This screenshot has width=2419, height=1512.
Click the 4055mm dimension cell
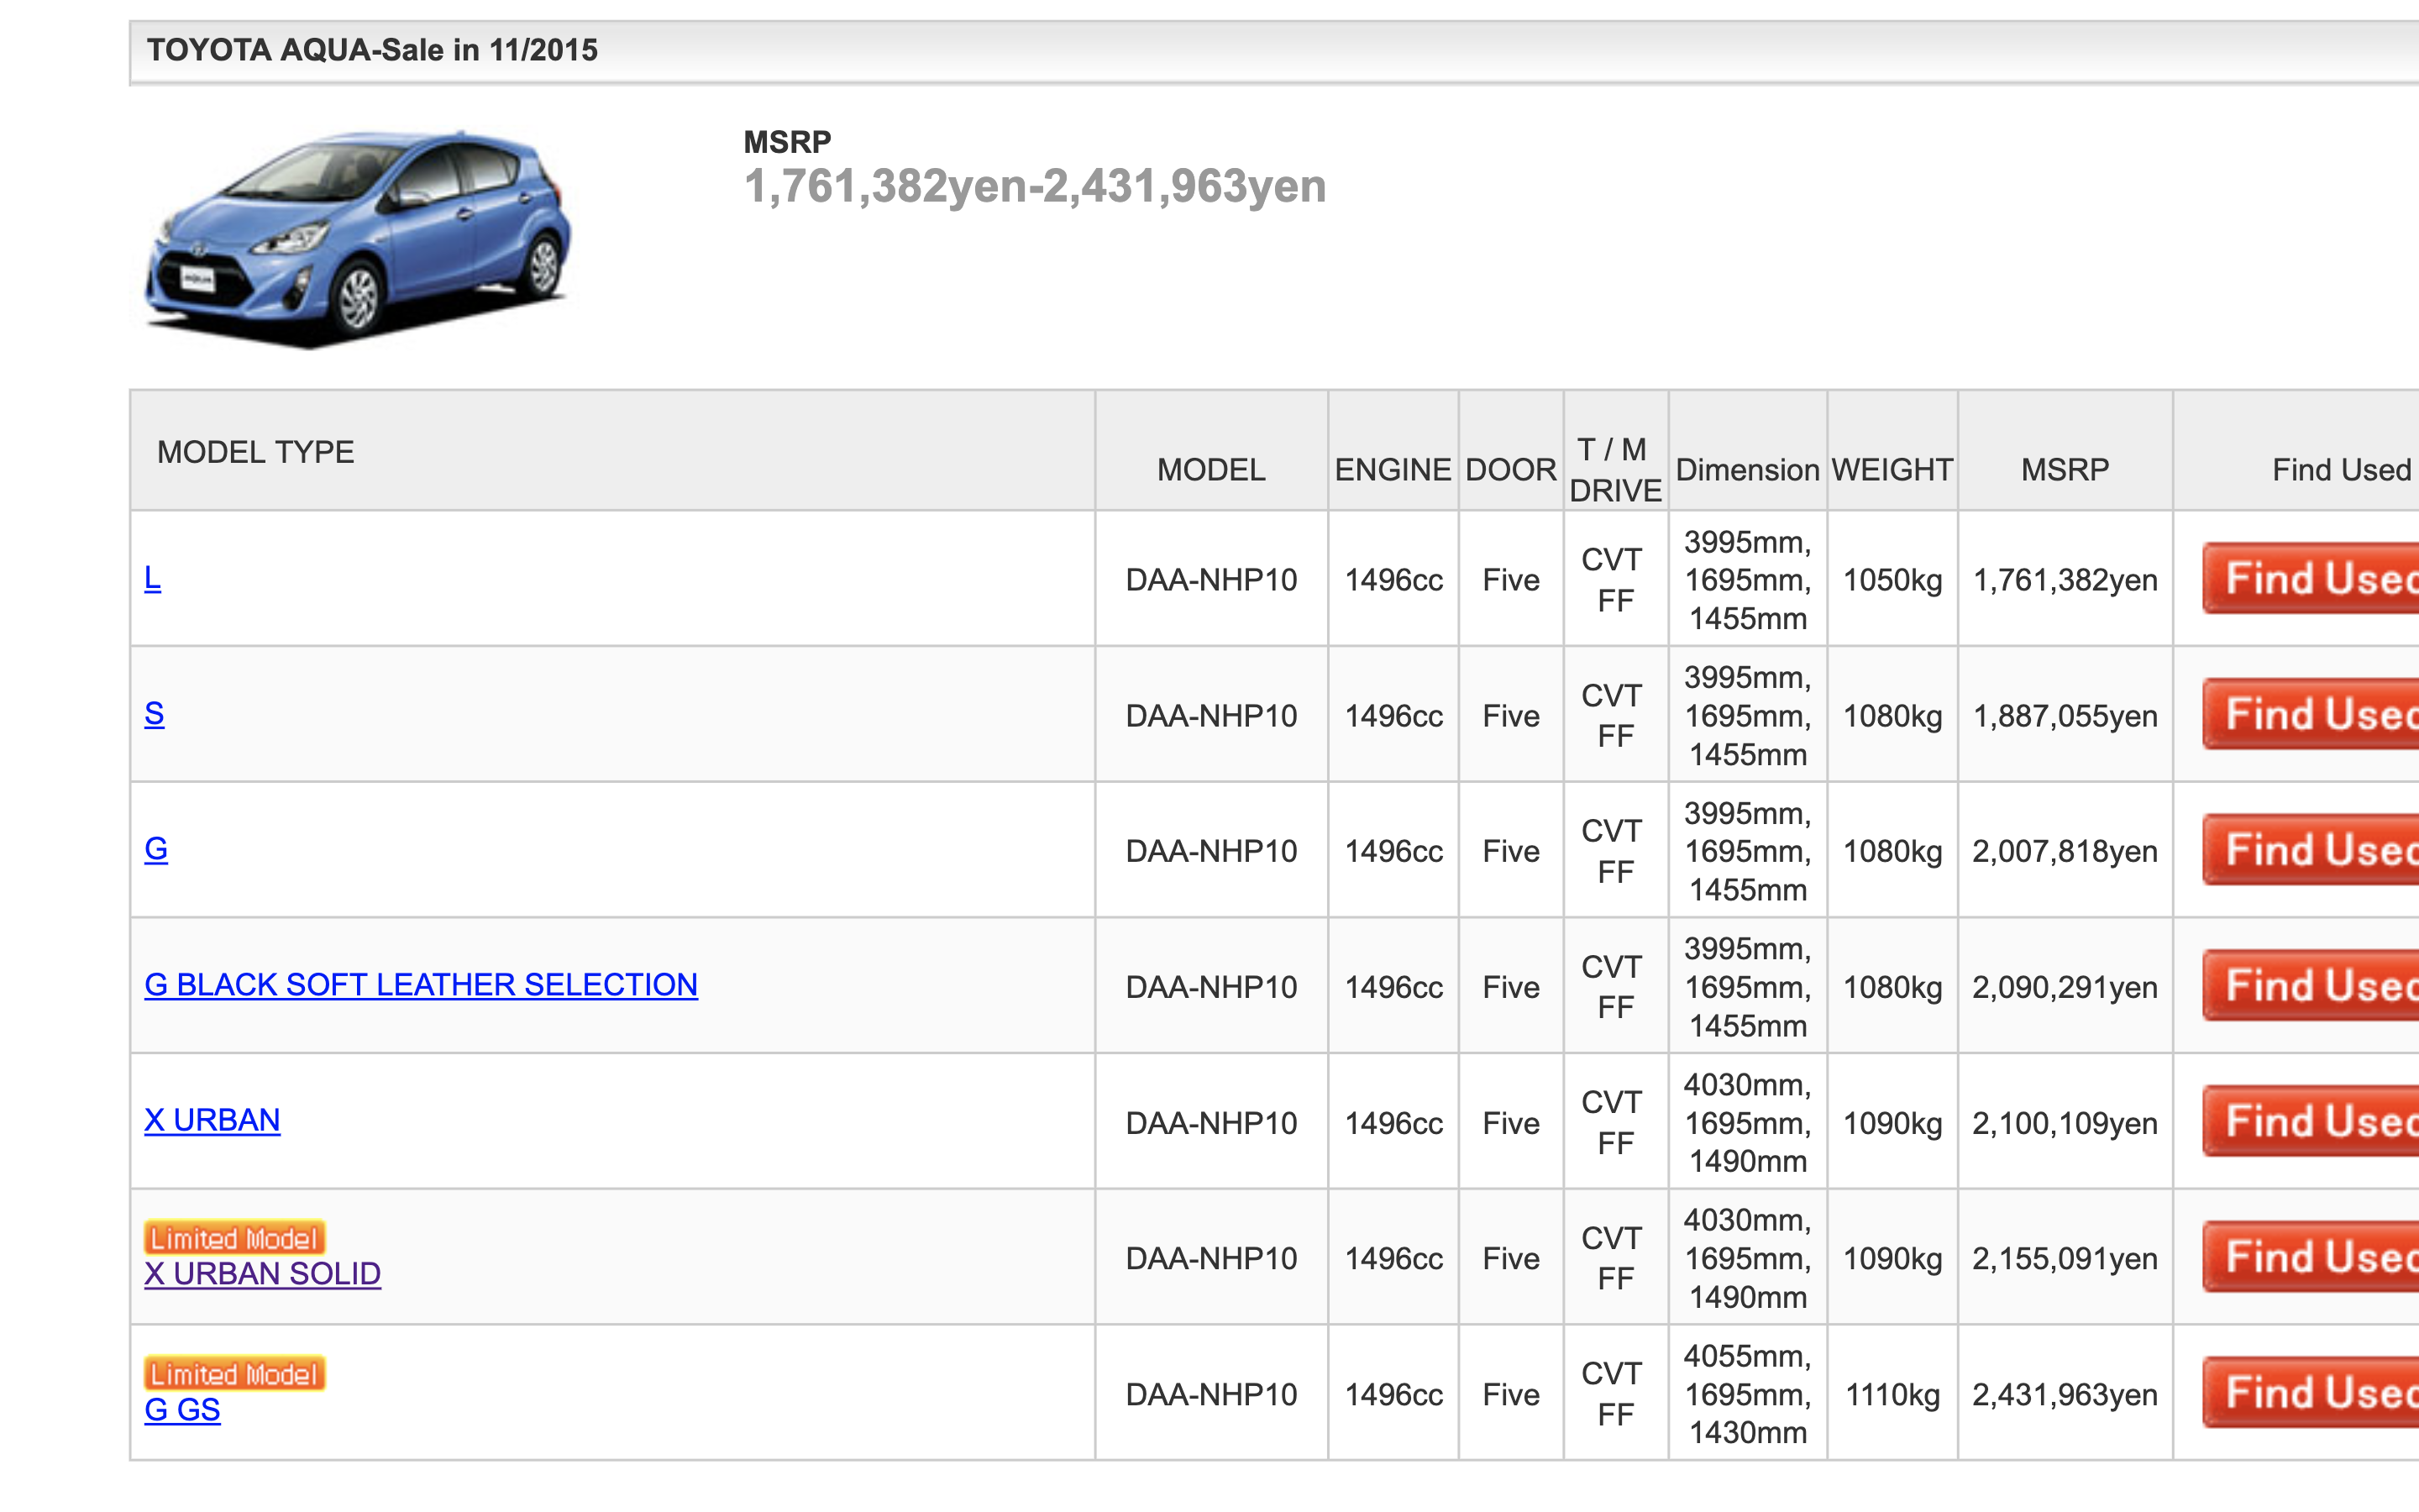coord(1747,1394)
